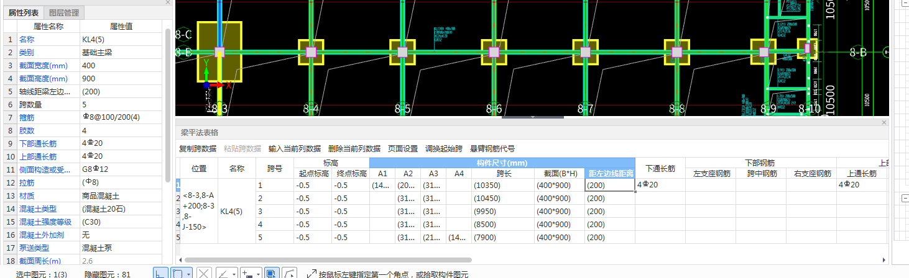The image size is (909, 278).
Task: Click 输入当前列数据 button
Action: pos(295,148)
